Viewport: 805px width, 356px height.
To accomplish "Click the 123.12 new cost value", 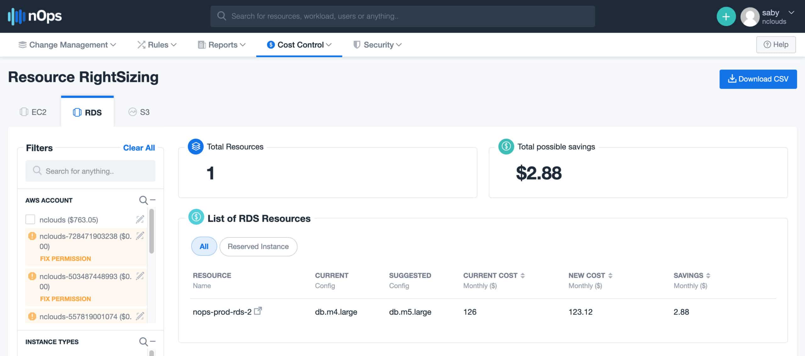I will (580, 312).
